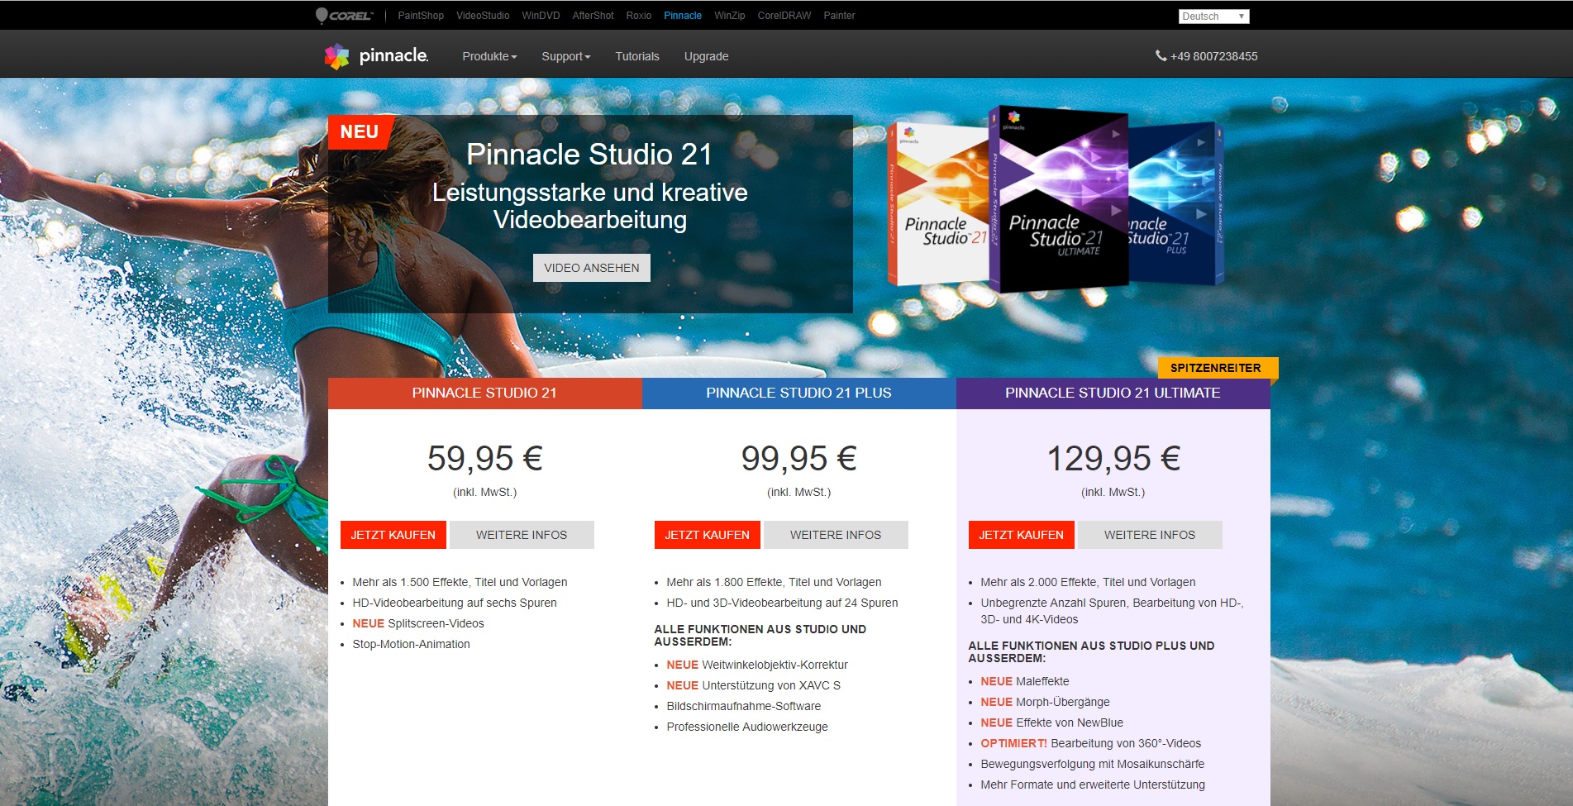Click 'Mehr Formate und erweiterte Unterstützung'

[x=1093, y=785]
